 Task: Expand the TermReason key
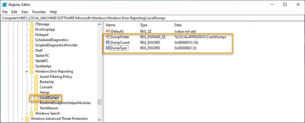32,108
